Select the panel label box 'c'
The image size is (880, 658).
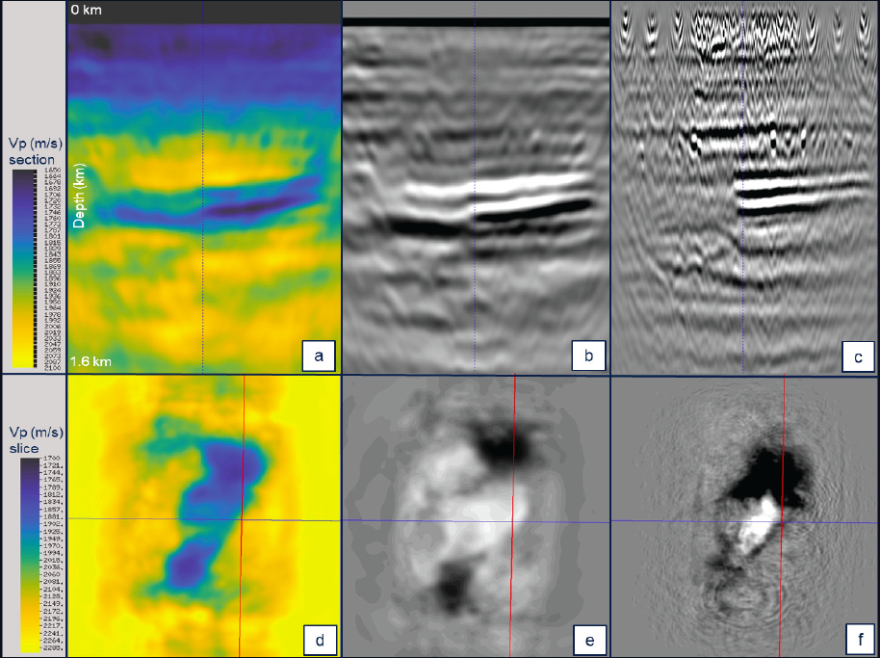coord(858,356)
